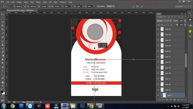Select the Dodge tool
Image resolution: width=193 pixels, height=109 pixels.
[3, 63]
